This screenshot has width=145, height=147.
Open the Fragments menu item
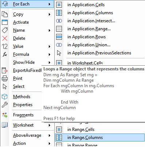[x=21, y=115]
